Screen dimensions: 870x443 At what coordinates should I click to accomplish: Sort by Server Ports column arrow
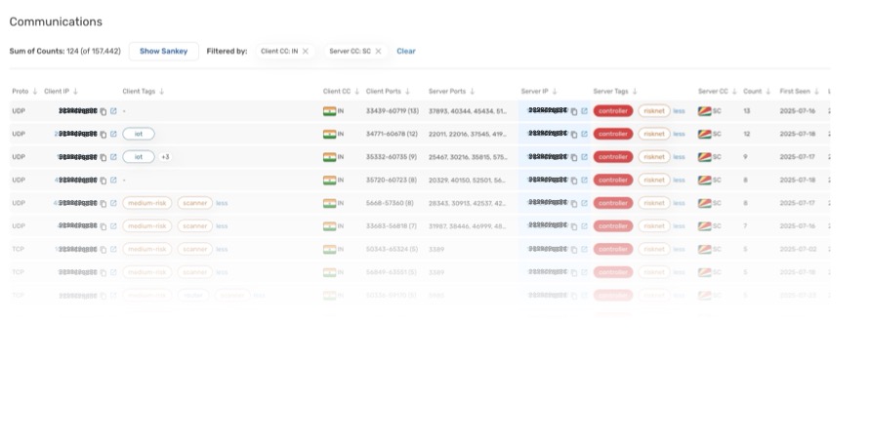point(473,92)
